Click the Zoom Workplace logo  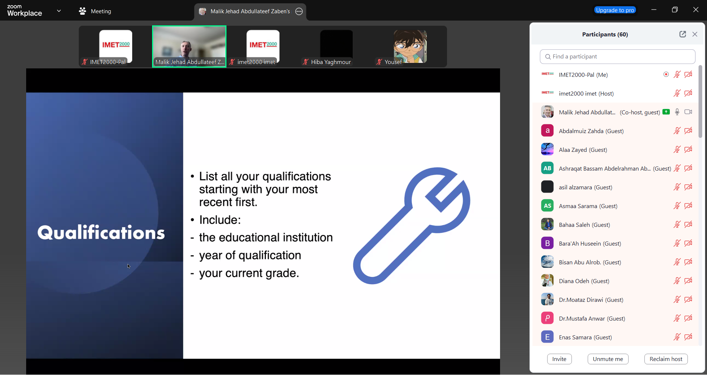24,11
